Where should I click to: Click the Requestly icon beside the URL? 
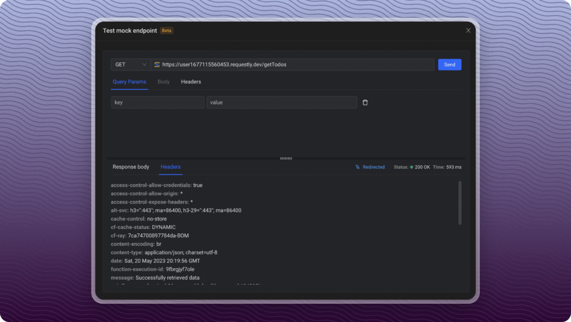(157, 65)
